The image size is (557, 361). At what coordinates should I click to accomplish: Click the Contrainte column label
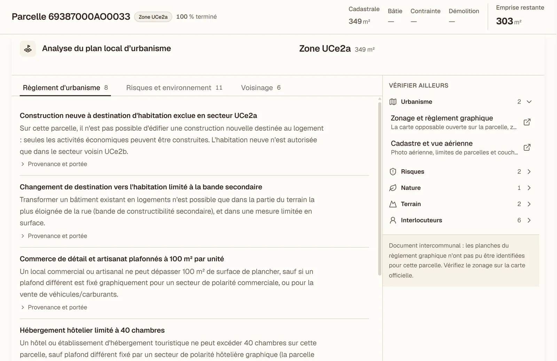click(x=425, y=11)
